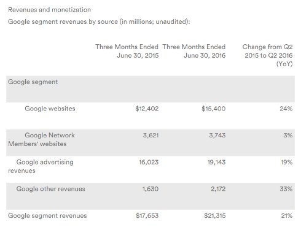The width and height of the screenshot is (301, 230).
Task: Select the 3,621 network revenue value
Action: pos(150,136)
